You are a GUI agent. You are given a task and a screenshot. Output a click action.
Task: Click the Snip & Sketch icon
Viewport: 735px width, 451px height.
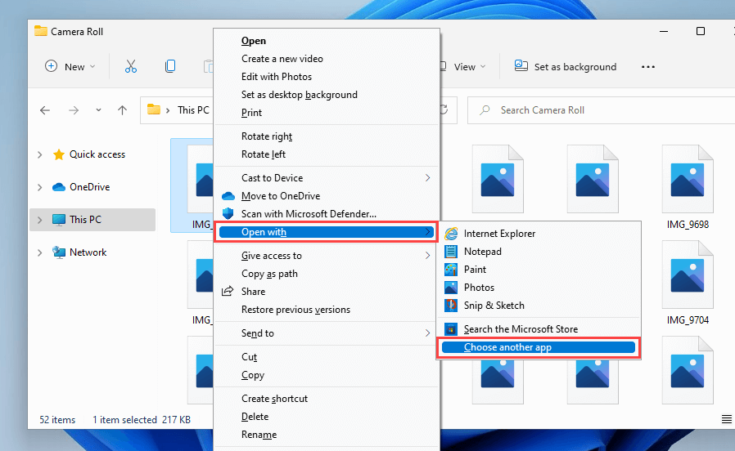[x=451, y=306]
